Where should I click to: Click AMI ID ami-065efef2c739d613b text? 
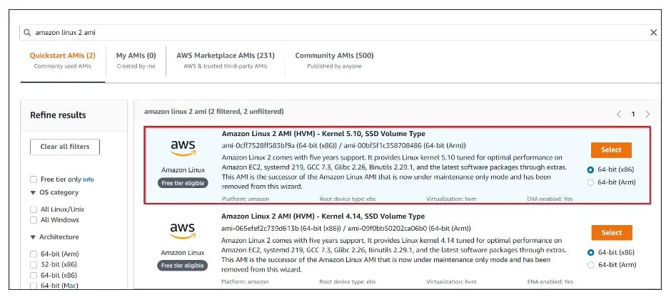click(260, 229)
